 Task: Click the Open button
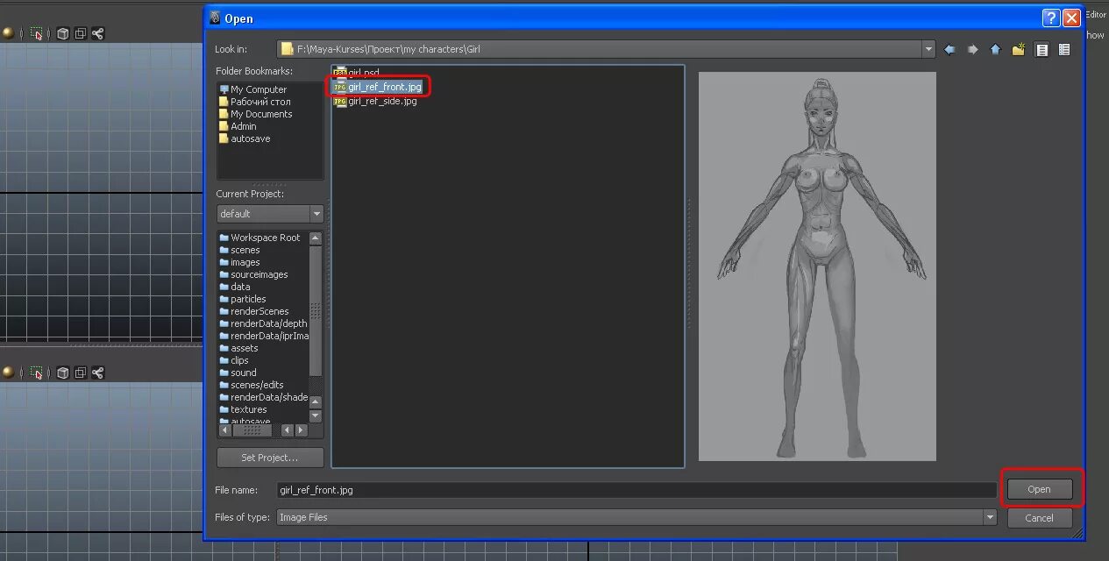[1039, 489]
